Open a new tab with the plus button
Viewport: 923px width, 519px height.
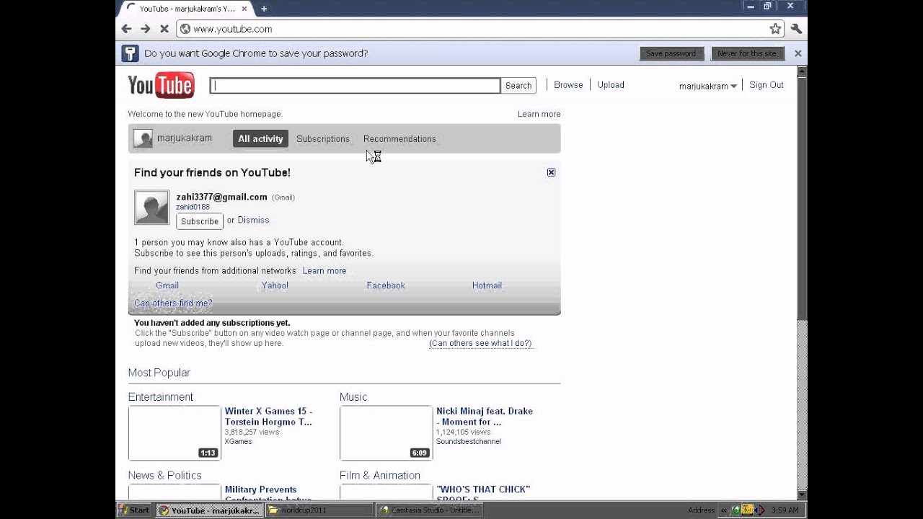click(x=264, y=9)
